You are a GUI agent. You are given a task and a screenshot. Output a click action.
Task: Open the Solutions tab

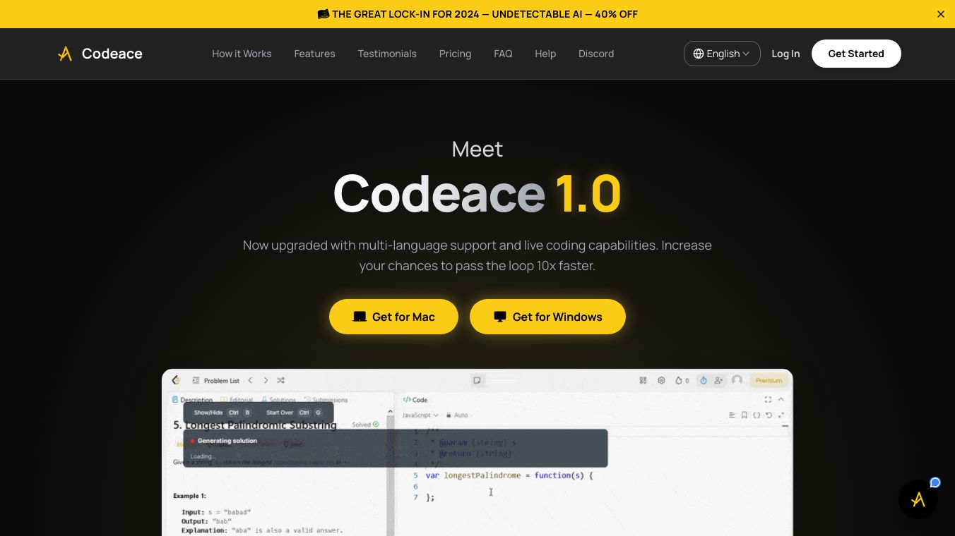click(x=282, y=400)
